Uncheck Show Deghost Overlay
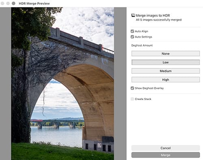 pyautogui.click(x=132, y=88)
